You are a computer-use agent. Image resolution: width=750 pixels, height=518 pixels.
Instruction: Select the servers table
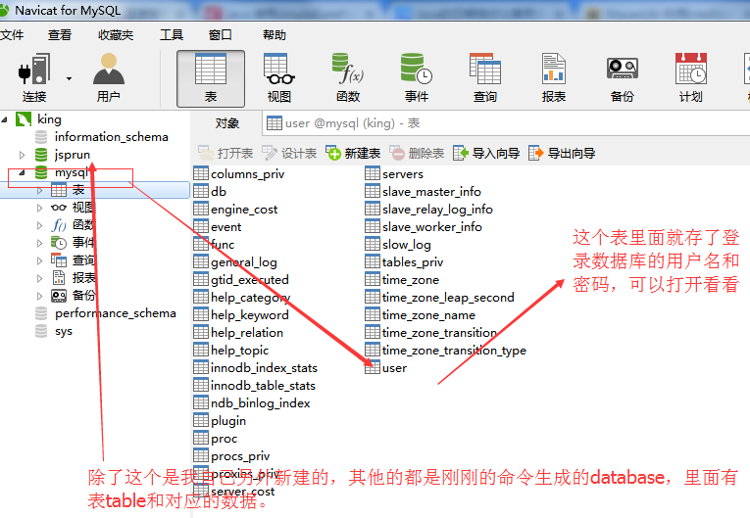point(394,174)
